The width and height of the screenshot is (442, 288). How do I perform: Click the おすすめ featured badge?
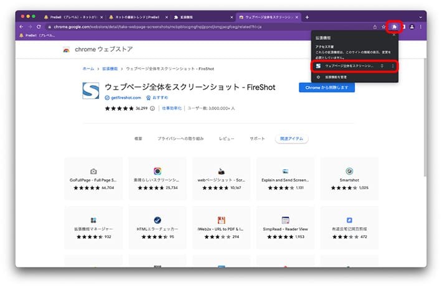[x=158, y=98]
